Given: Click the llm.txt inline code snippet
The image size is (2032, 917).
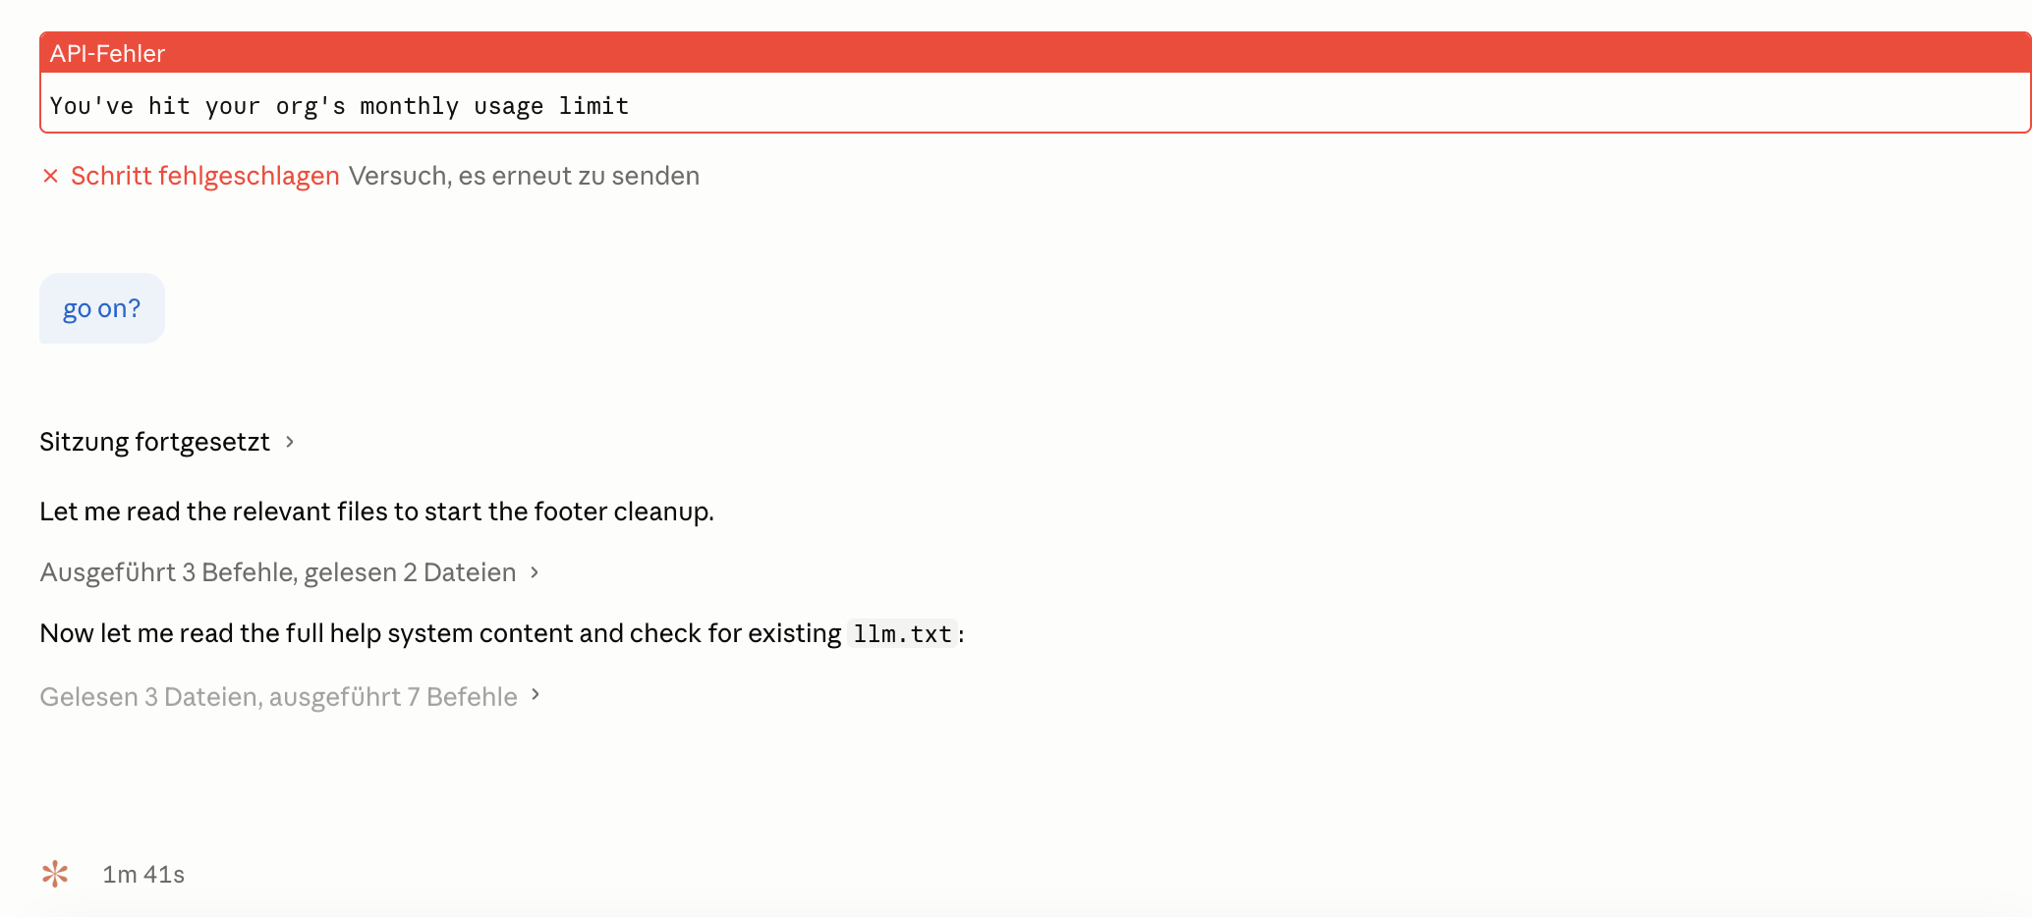Looking at the screenshot, I should [x=902, y=634].
